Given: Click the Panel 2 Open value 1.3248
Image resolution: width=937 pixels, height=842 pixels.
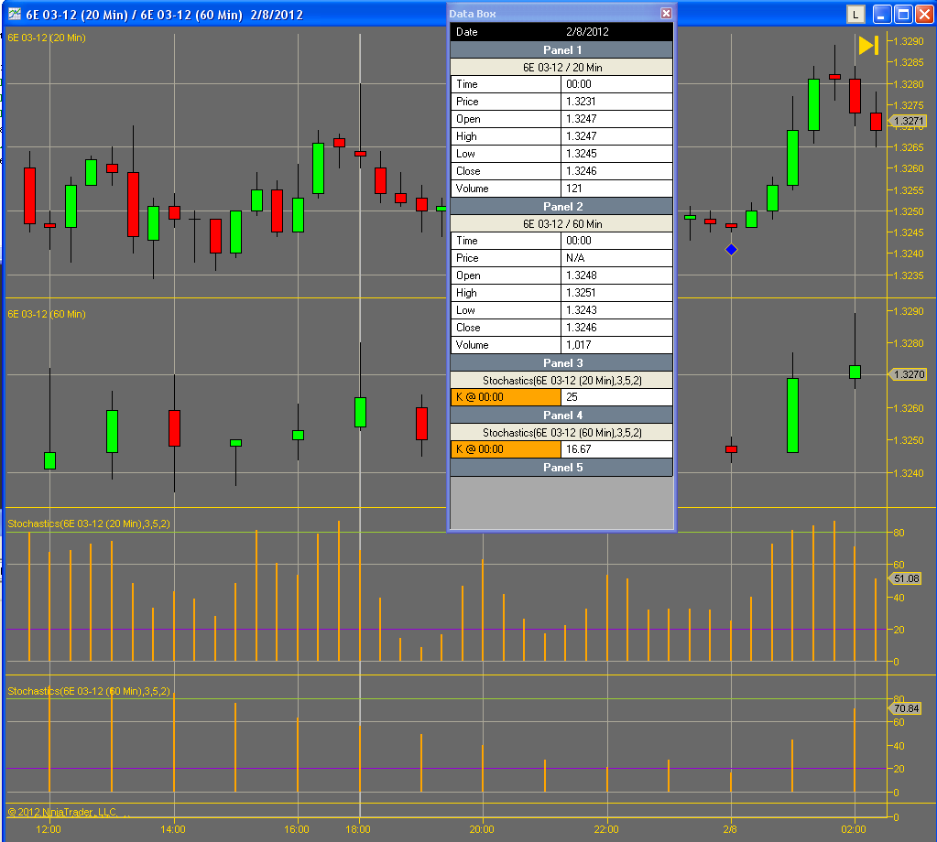Looking at the screenshot, I should pyautogui.click(x=616, y=275).
